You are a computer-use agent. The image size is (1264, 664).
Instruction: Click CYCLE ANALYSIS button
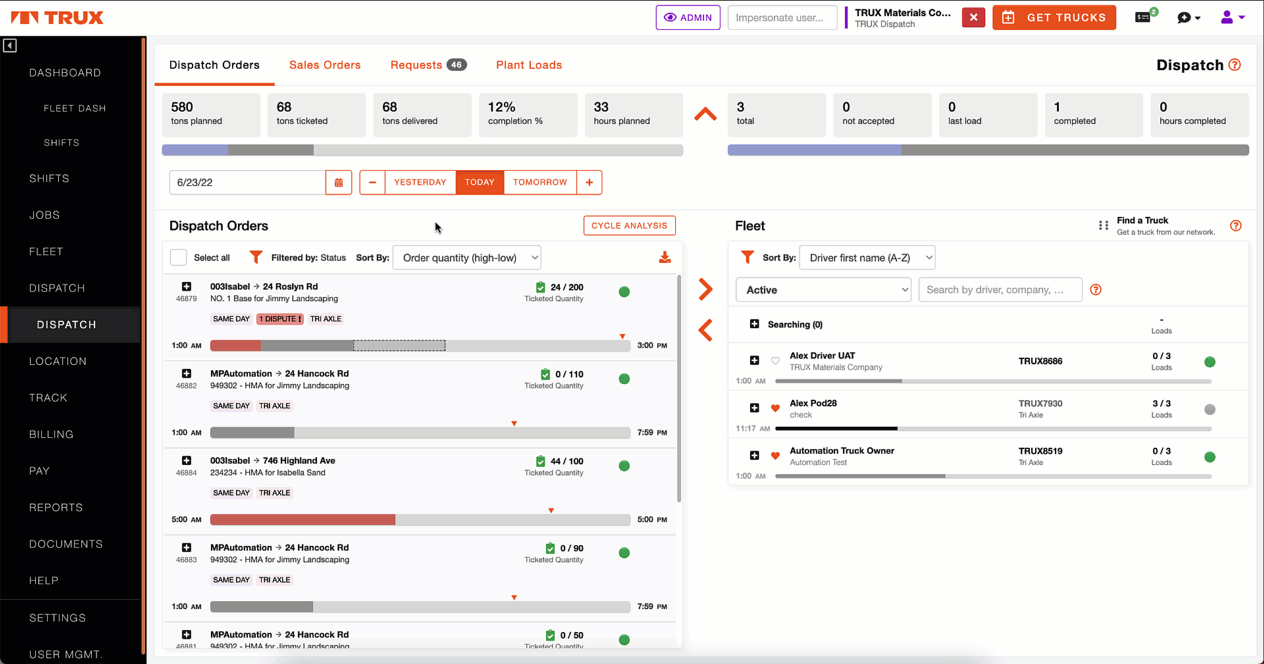[629, 226]
